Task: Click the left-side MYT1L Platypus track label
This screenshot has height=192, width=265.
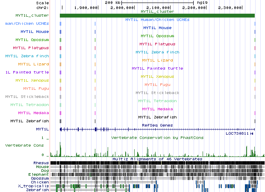Action: point(31,48)
